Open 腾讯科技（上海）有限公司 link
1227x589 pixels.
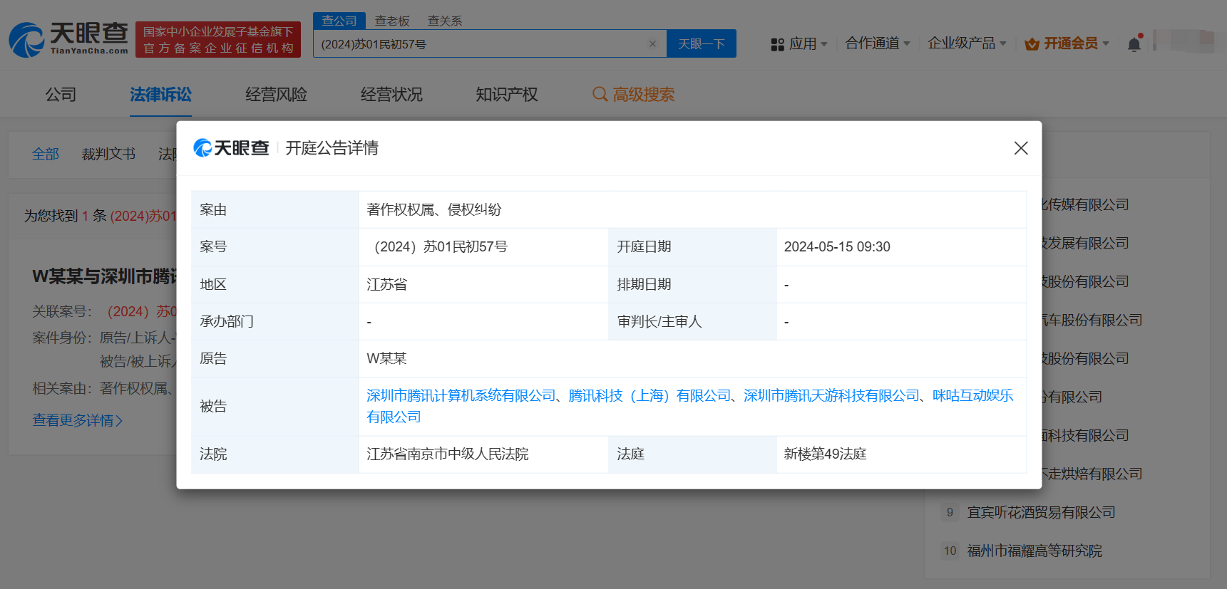click(x=650, y=396)
